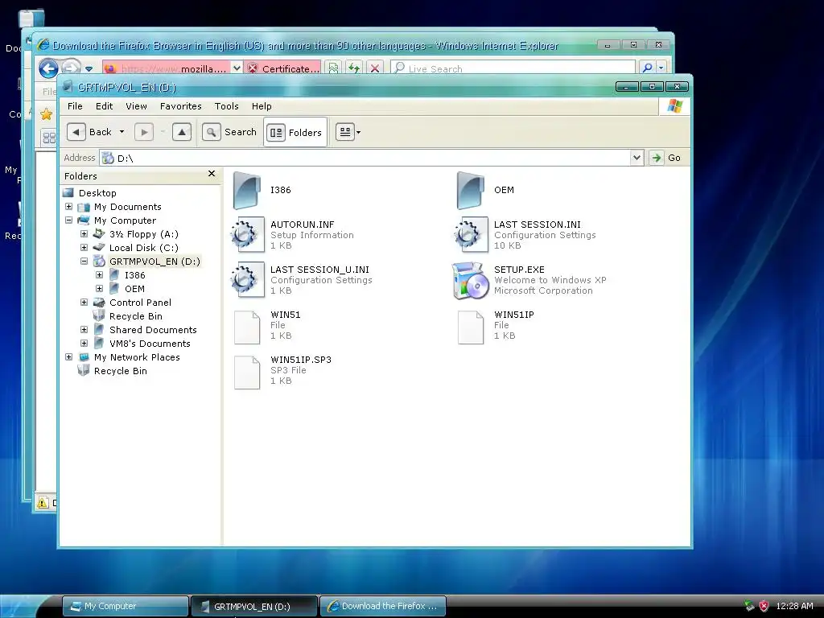Click Internet Explorer Refresh icon

pyautogui.click(x=354, y=68)
